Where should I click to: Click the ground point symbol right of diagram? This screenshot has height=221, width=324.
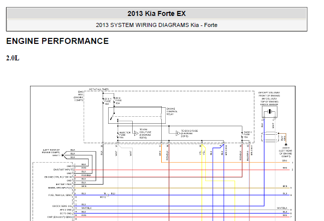click(x=286, y=145)
